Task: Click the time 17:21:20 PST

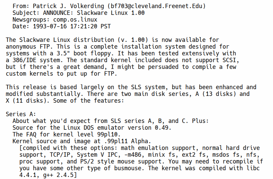Action: coord(90,26)
